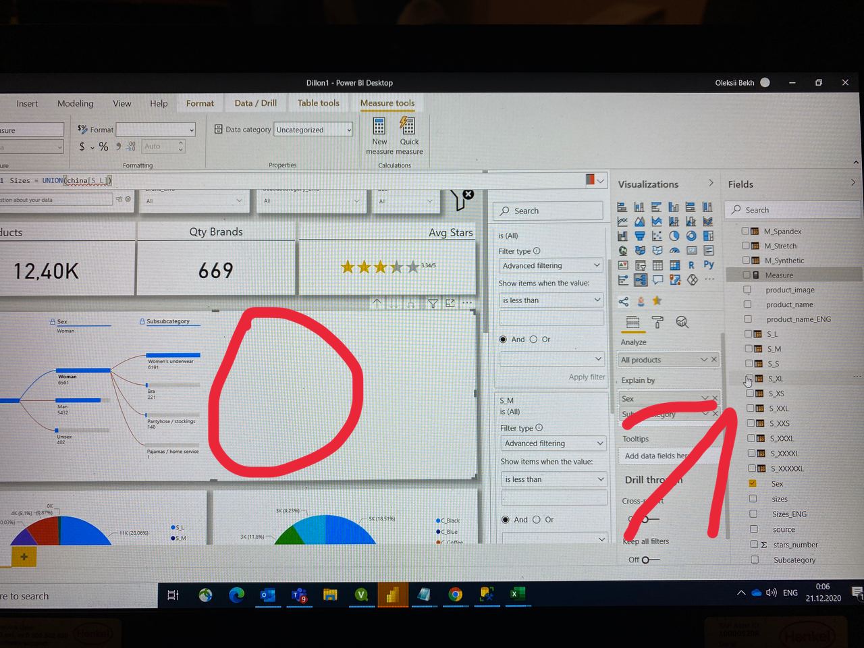864x648 pixels.
Task: Add a map (globe) visual
Action: [x=622, y=250]
